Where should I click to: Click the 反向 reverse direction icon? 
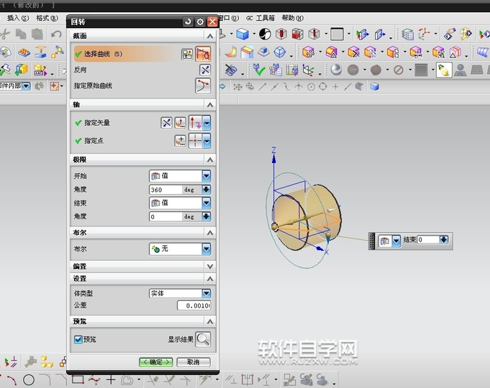(204, 70)
